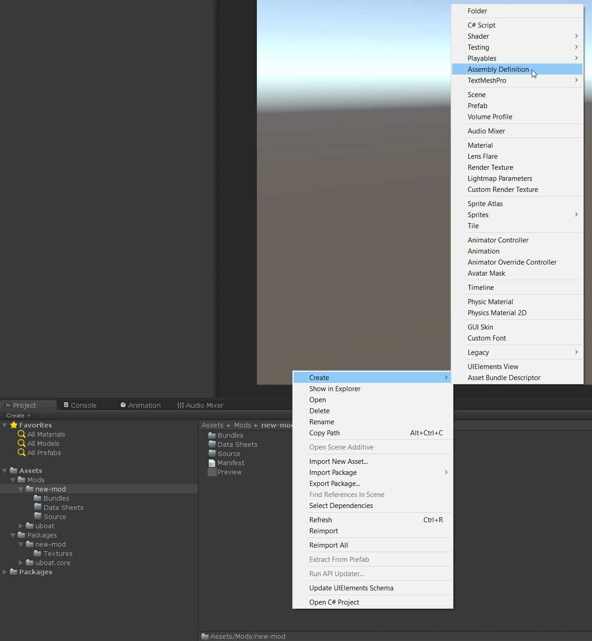Expand the uboat folder triangle
The image size is (592, 641).
point(21,526)
